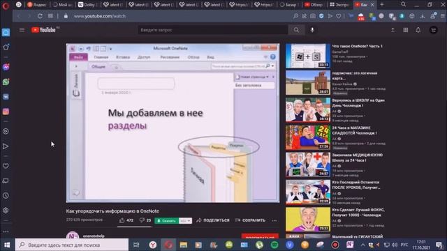Click the Windows taskbar search box
Image resolution: width=447 pixels, height=251 pixels.
[x=72, y=245]
